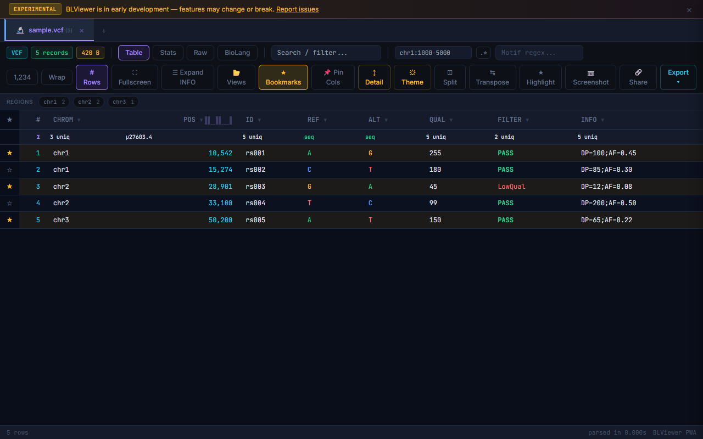The image size is (703, 439).
Task: Toggle the Theme sun button
Action: pos(412,77)
